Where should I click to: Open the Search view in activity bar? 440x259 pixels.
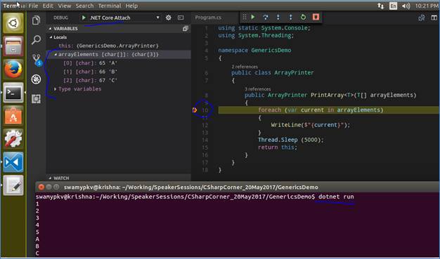pos(36,40)
